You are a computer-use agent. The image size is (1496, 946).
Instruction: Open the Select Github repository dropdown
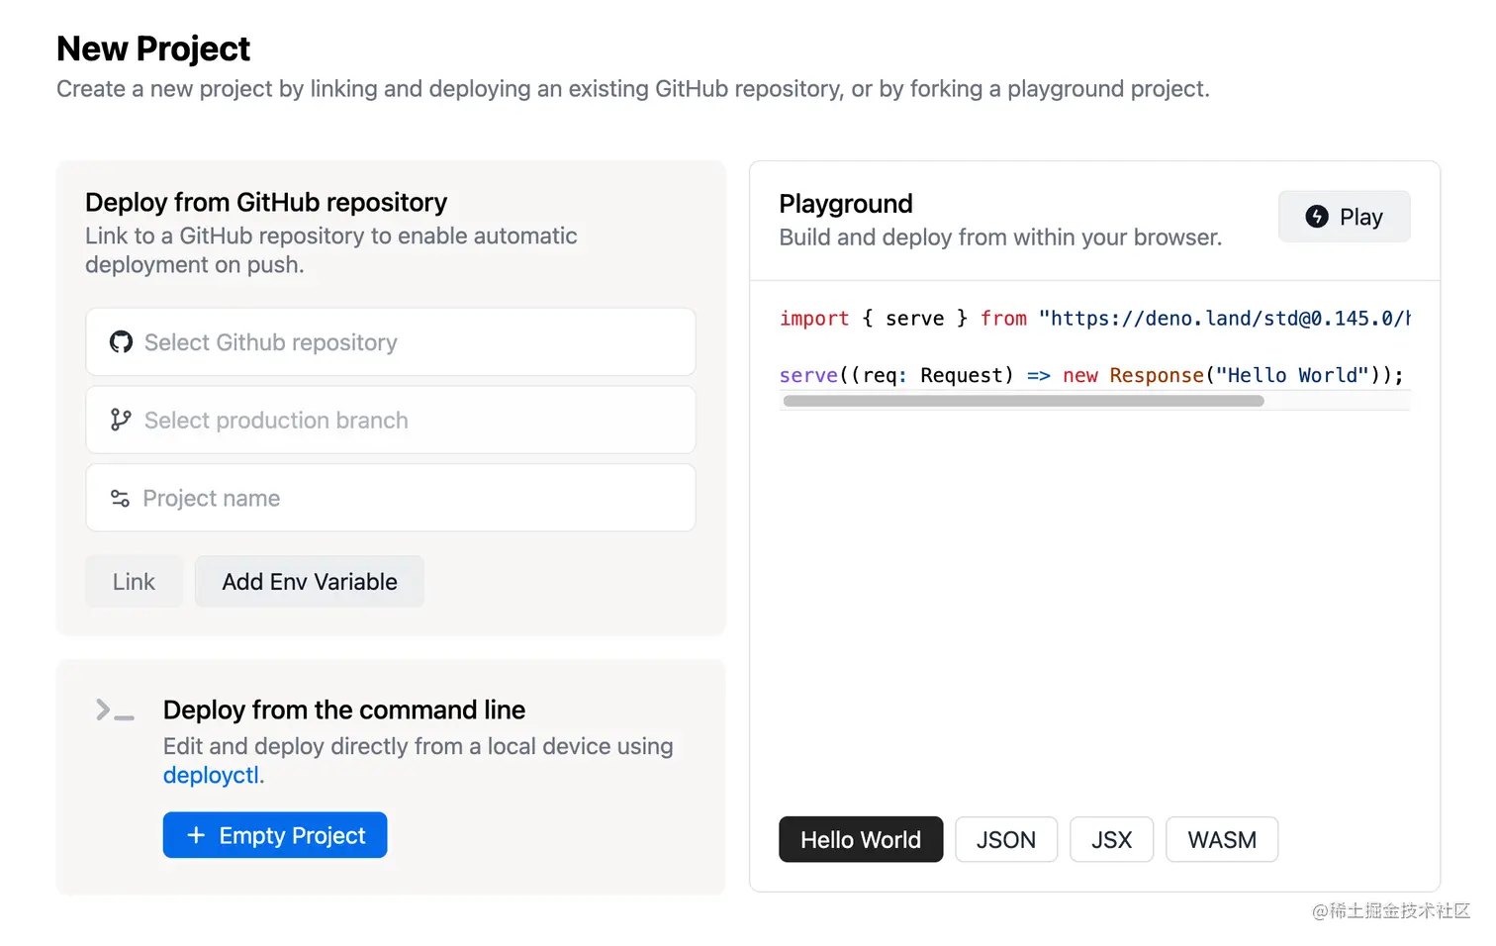click(x=391, y=342)
